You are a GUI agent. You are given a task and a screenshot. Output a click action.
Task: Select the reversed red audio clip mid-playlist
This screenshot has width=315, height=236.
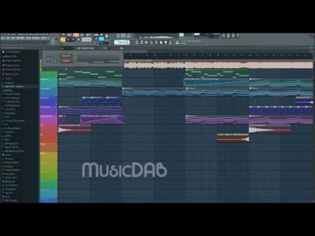click(x=233, y=138)
